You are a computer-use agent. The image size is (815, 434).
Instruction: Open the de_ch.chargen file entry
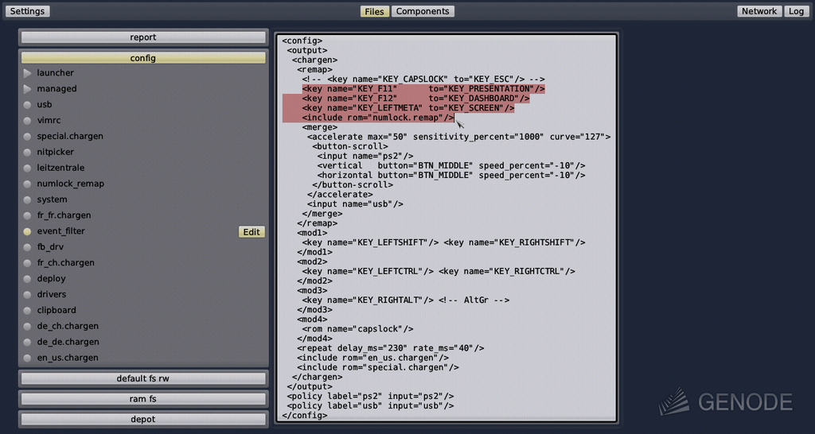(68, 326)
